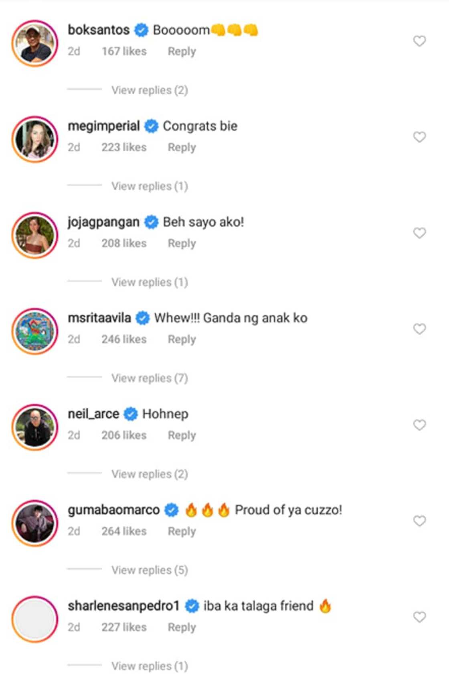Open the gumabaomarco username link

113,510
